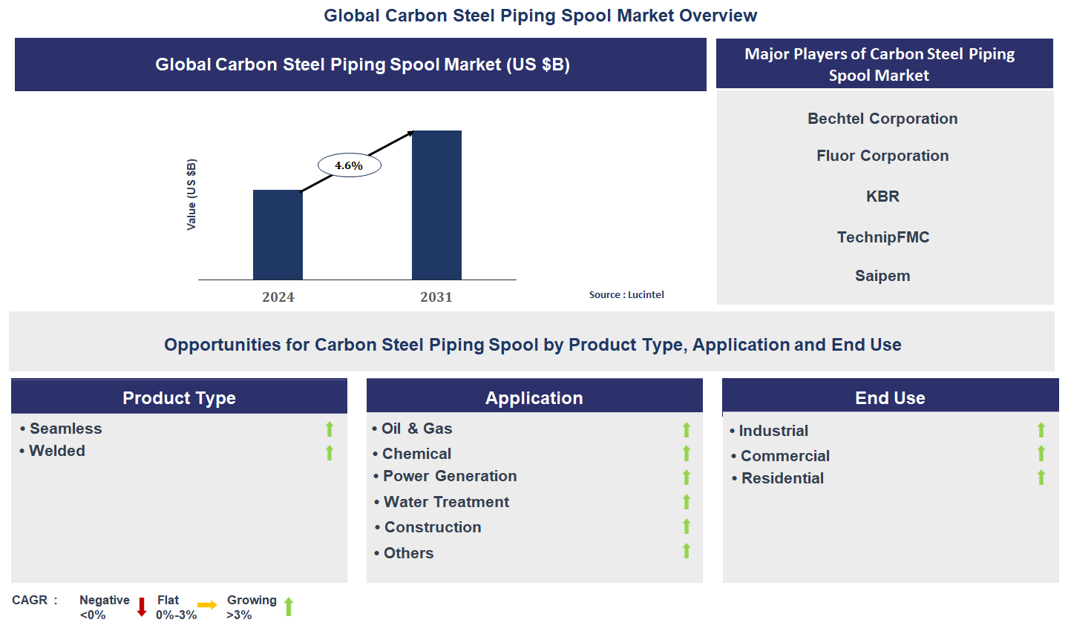This screenshot has width=1071, height=628.
Task: Open the Major Players section header
Action: pyautogui.click(x=883, y=64)
